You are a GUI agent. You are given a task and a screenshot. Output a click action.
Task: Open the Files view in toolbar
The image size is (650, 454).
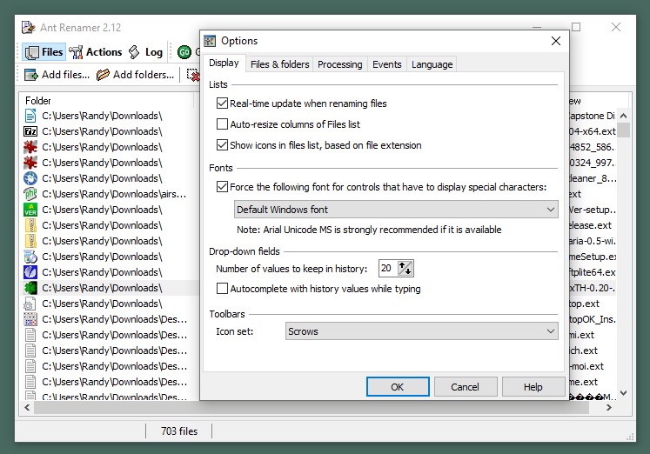click(44, 52)
